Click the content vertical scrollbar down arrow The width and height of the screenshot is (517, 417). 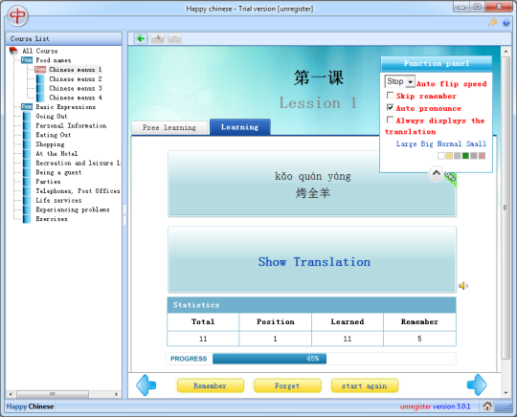pyautogui.click(x=506, y=393)
